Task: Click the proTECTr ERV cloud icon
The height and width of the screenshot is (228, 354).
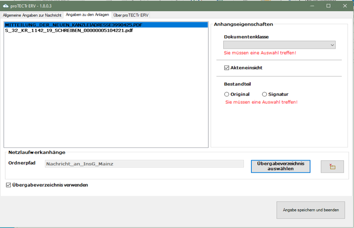Action: pos(6,6)
